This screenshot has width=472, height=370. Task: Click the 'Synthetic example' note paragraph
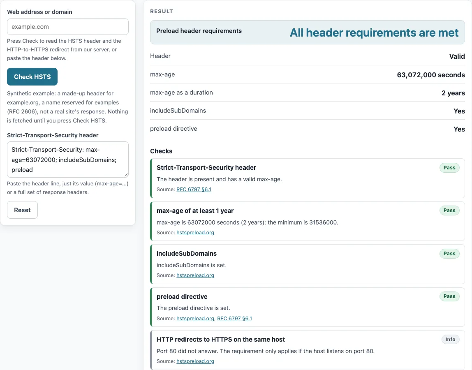(68, 107)
